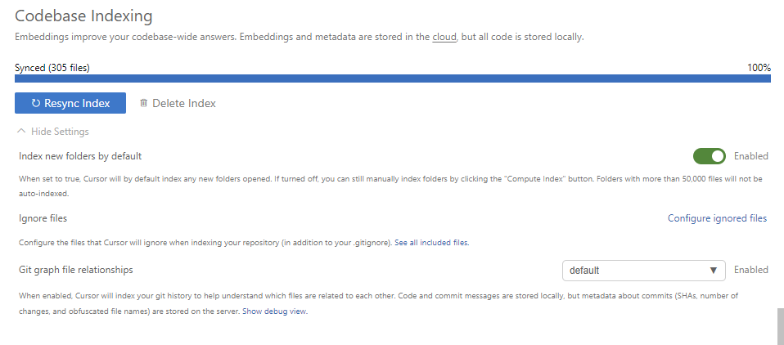Collapse settings using the upward chevron icon

pyautogui.click(x=21, y=132)
